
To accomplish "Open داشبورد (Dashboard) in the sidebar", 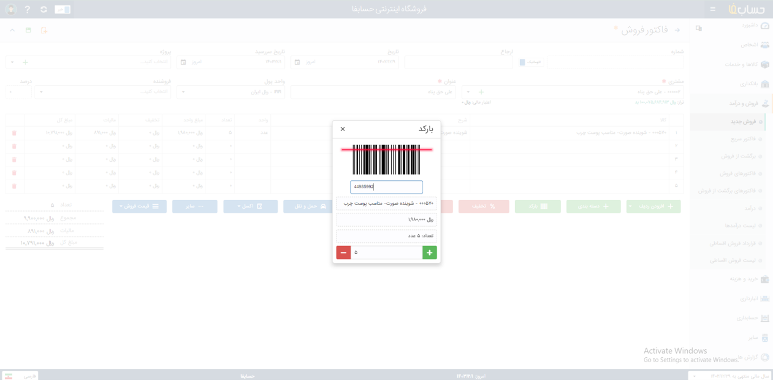I will click(x=755, y=25).
